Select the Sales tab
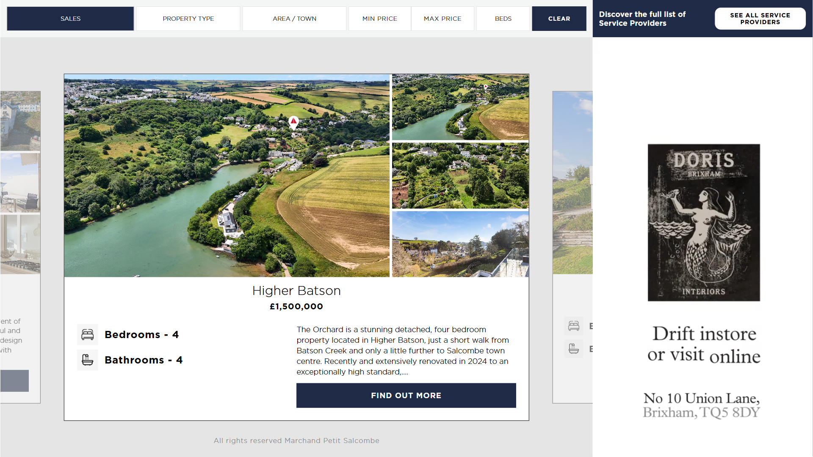Viewport: 813px width, 457px height. pos(70,19)
